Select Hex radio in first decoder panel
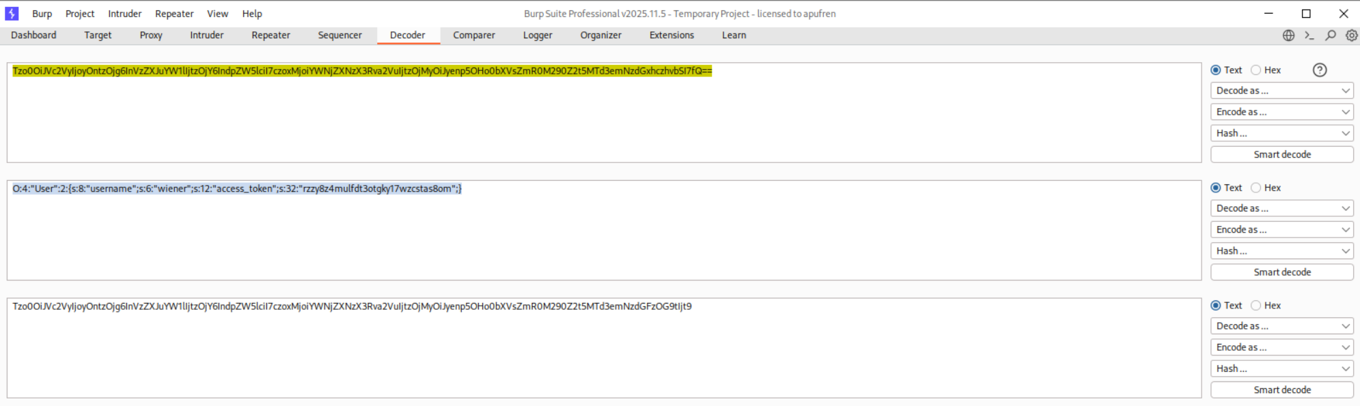Screen dimensions: 1360x406 click(1256, 70)
